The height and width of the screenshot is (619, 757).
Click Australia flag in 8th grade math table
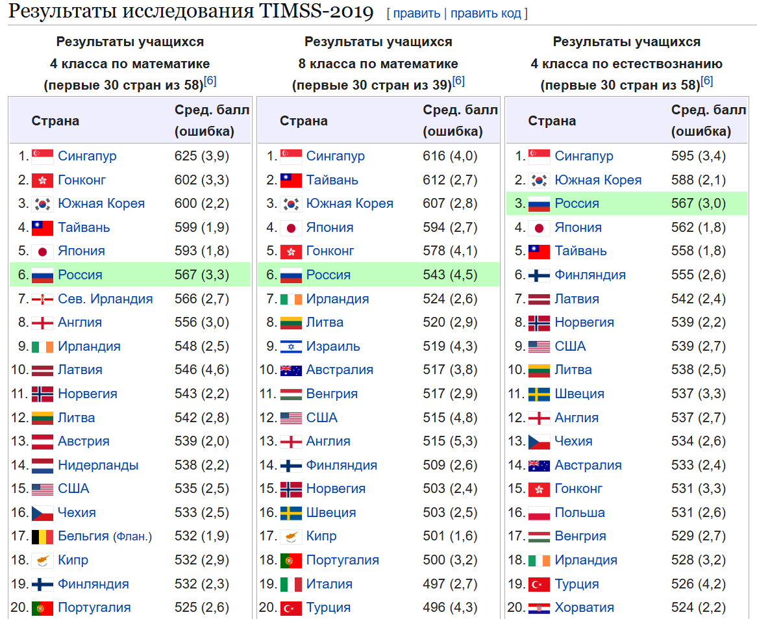click(x=291, y=370)
